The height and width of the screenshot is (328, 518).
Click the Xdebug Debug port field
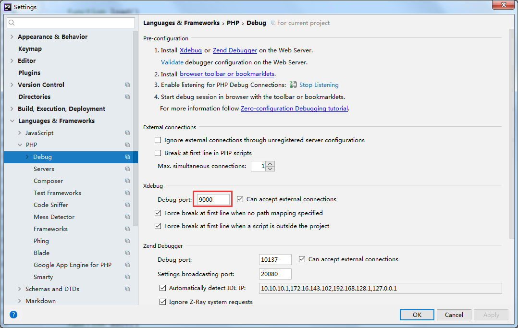click(213, 199)
